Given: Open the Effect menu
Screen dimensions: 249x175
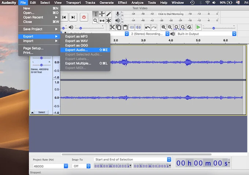Looking at the screenshot, I should pyautogui.click(x=122, y=3).
